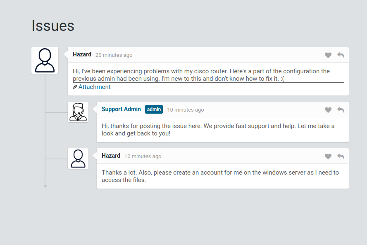Click the paperclip icon beside Attachment
367x245 pixels.
[x=75, y=87]
